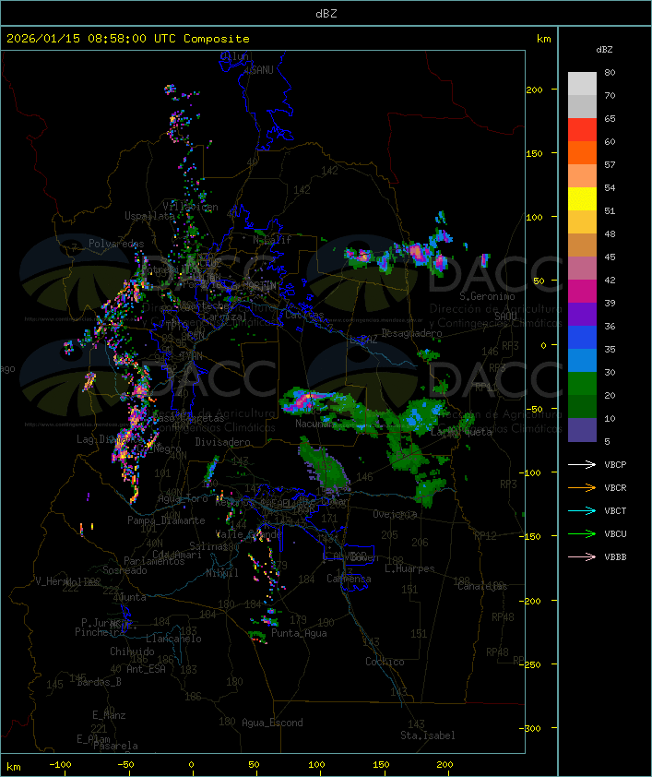
Task: Pick the dark purple bottom legend swatch
Action: point(582,429)
